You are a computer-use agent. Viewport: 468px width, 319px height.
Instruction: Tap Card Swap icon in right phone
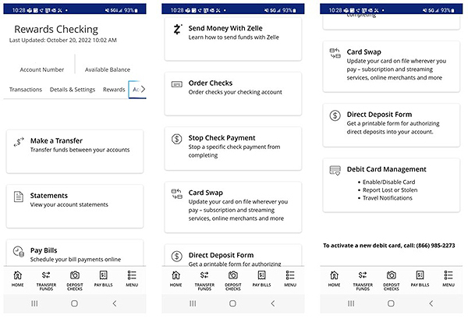click(x=335, y=53)
